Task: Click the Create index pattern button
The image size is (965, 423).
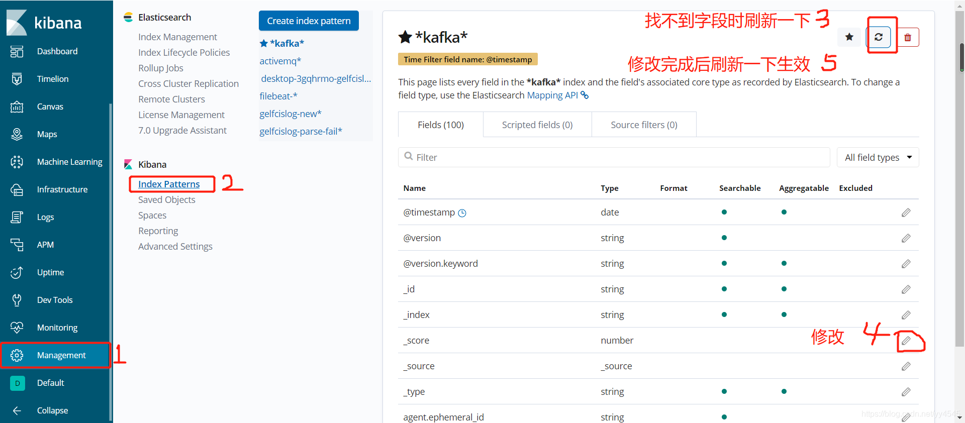Action: tap(309, 21)
